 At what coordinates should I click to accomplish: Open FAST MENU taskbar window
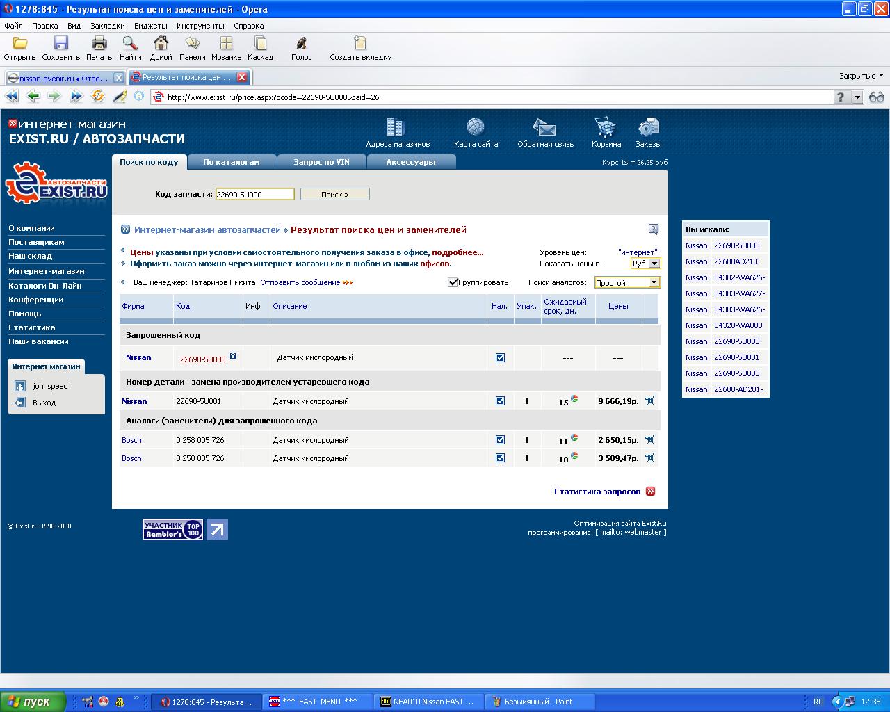coord(319,702)
